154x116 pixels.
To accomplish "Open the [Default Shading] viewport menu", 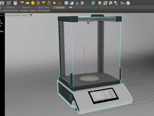I will [x=21, y=15].
